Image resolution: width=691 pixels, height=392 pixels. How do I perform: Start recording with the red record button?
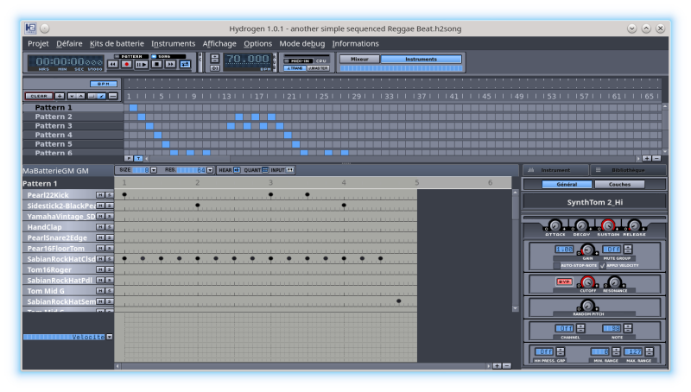pos(127,65)
